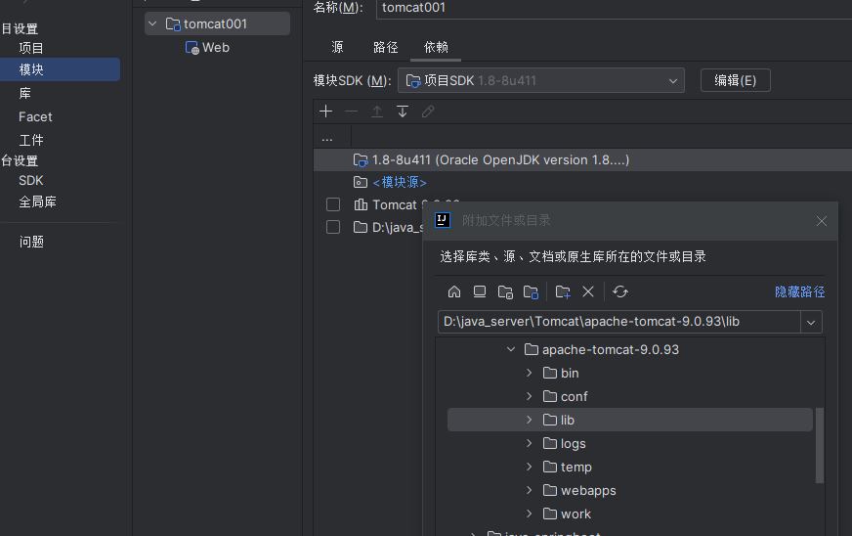
Task: Click the module directory icon in dialog toolbar
Action: (531, 291)
